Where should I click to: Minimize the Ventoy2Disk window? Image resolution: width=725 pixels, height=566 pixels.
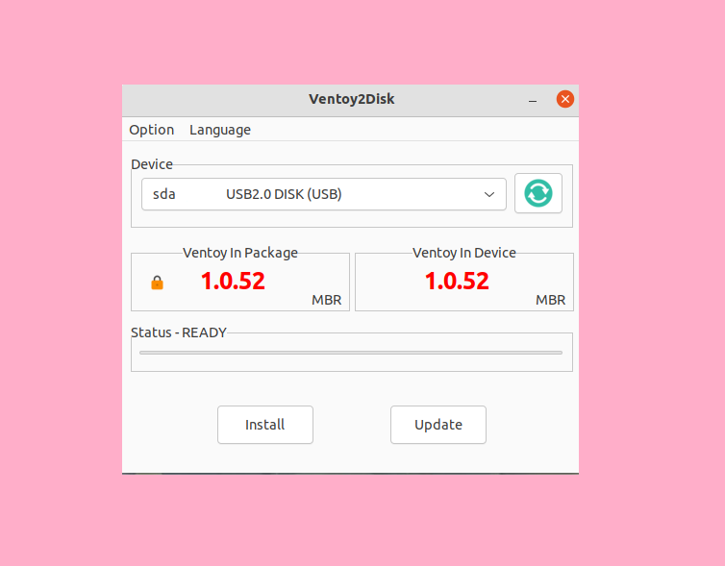point(533,100)
